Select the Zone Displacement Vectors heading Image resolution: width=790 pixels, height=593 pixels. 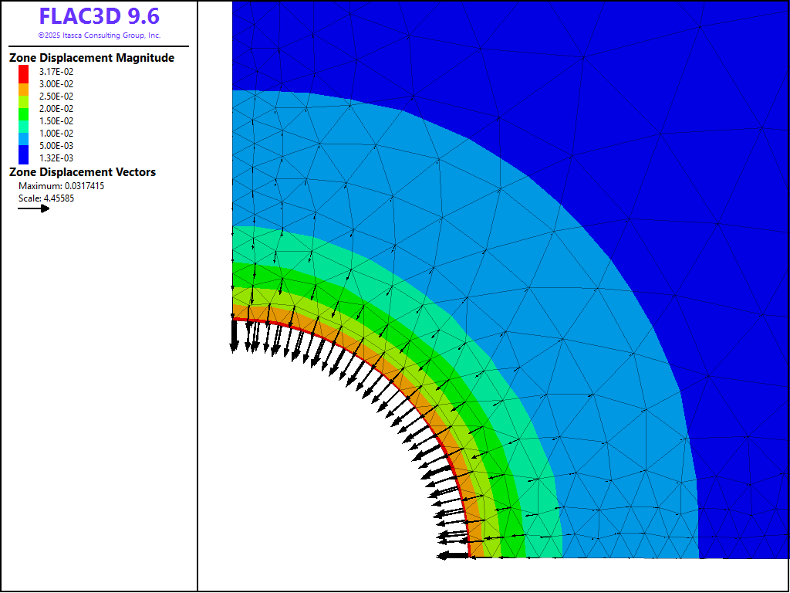tap(82, 172)
